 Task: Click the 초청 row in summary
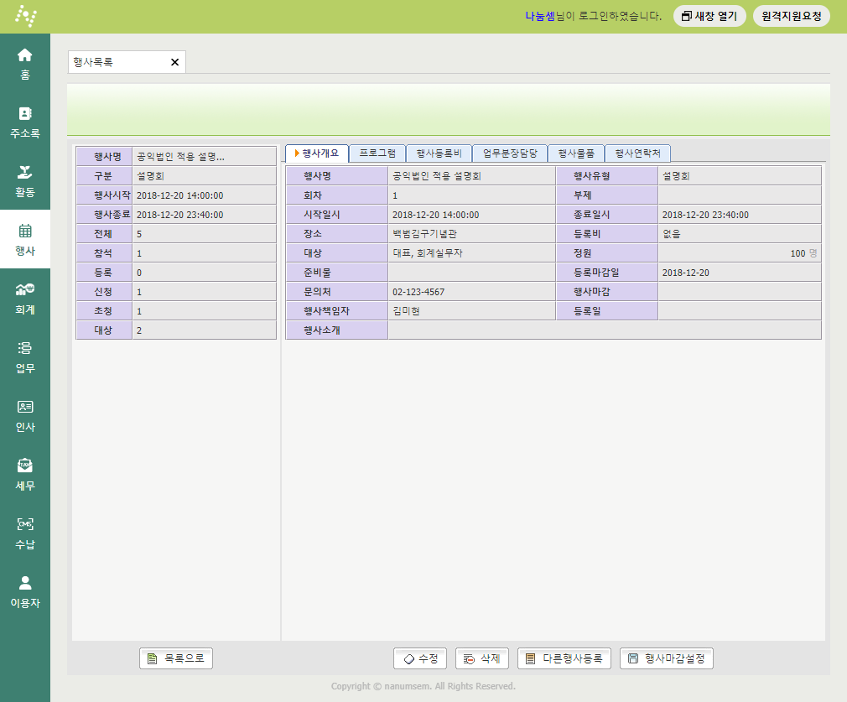click(x=176, y=311)
